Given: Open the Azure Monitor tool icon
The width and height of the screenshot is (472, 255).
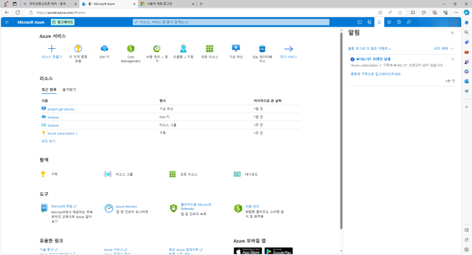Looking at the screenshot, I should [109, 208].
